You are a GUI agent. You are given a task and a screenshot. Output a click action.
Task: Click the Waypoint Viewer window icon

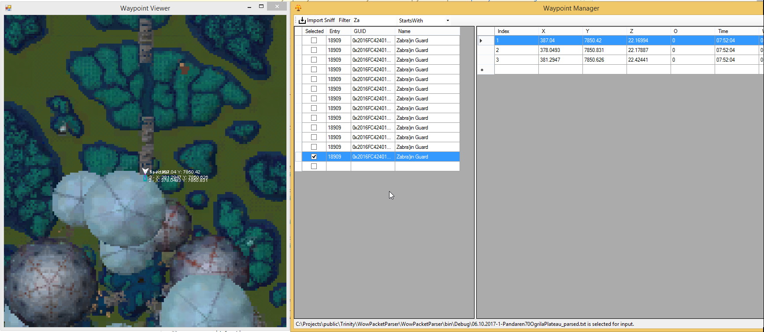[8, 8]
